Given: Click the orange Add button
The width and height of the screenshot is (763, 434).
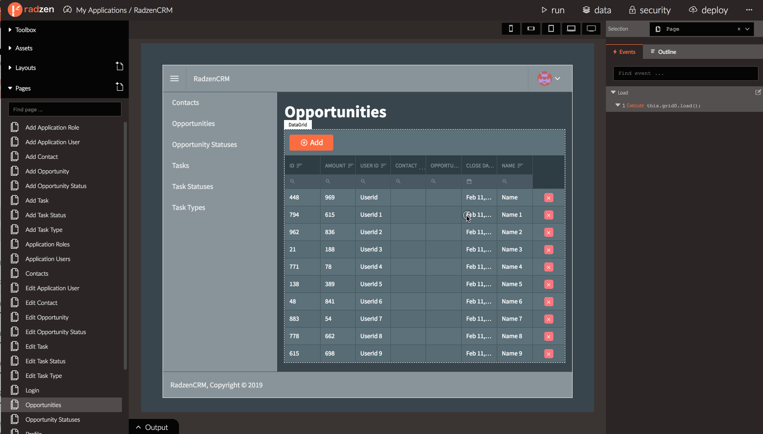Looking at the screenshot, I should click(x=311, y=142).
